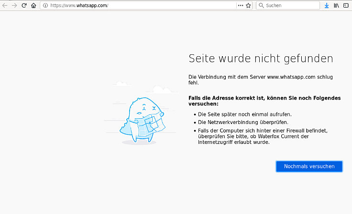Click the 'Seite wurde nicht gefunden' heading
This screenshot has height=214, width=352.
261,59
